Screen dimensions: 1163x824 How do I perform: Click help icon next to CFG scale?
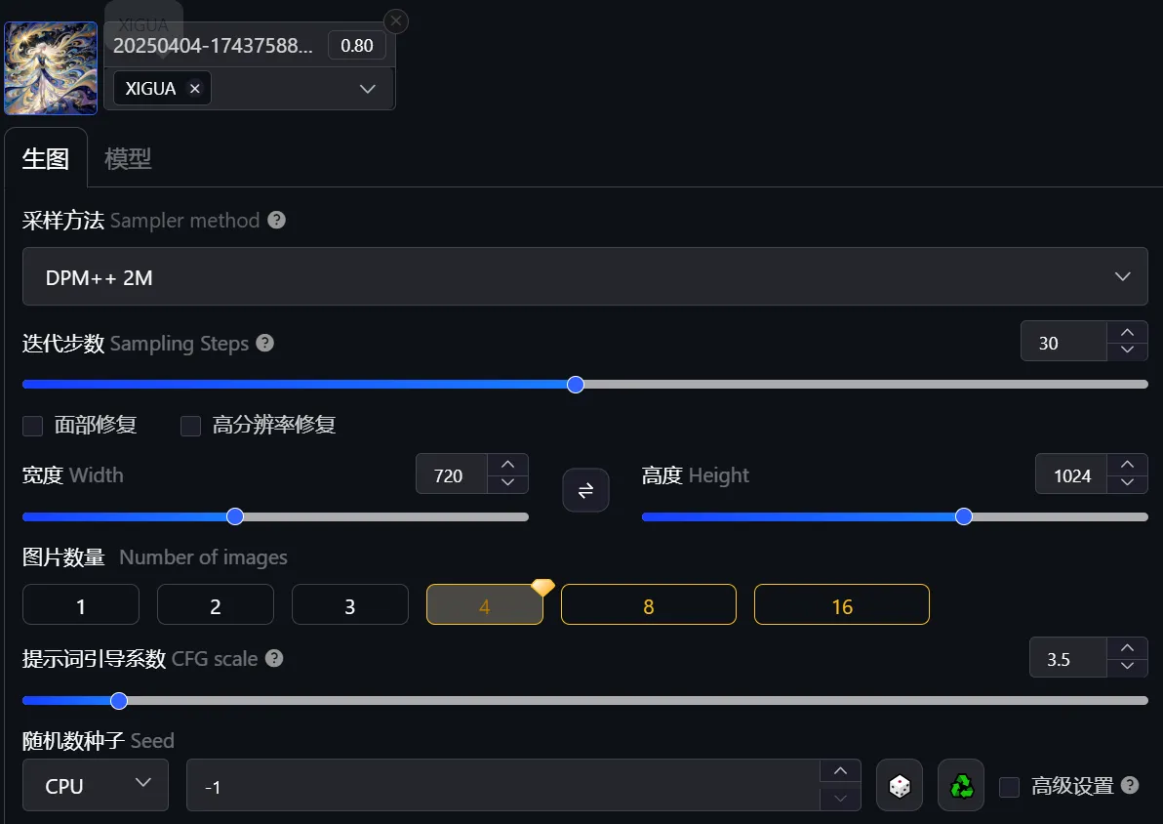pos(274,658)
